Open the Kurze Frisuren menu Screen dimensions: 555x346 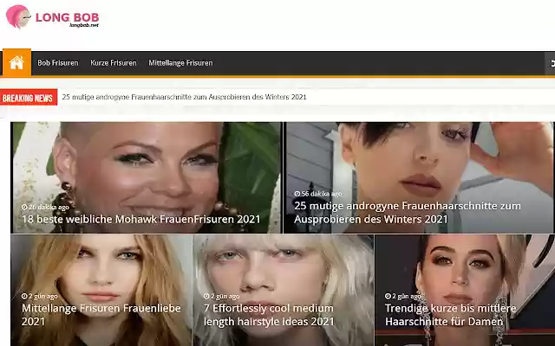(x=114, y=63)
